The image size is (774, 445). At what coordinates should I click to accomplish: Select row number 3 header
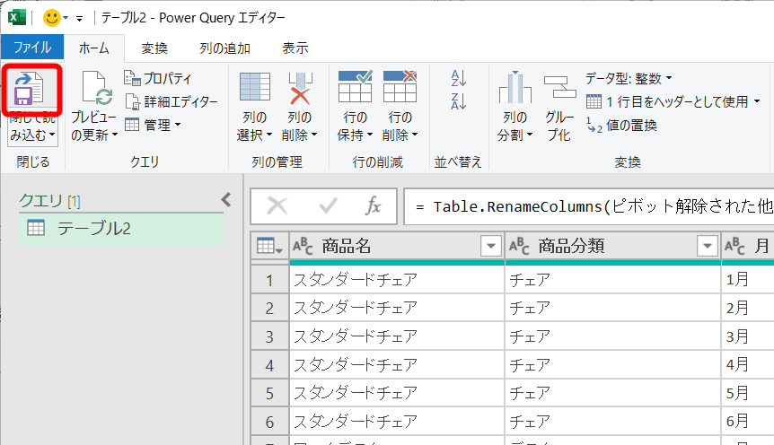(x=269, y=336)
